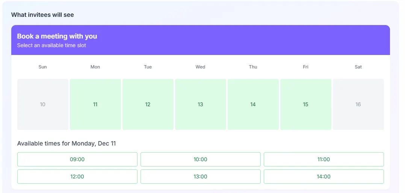The image size is (405, 193).
Task: Click the "Book a meeting with you" heading
Action: click(57, 36)
